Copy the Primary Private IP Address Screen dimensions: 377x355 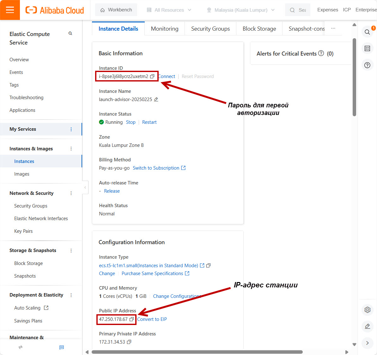tap(129, 342)
